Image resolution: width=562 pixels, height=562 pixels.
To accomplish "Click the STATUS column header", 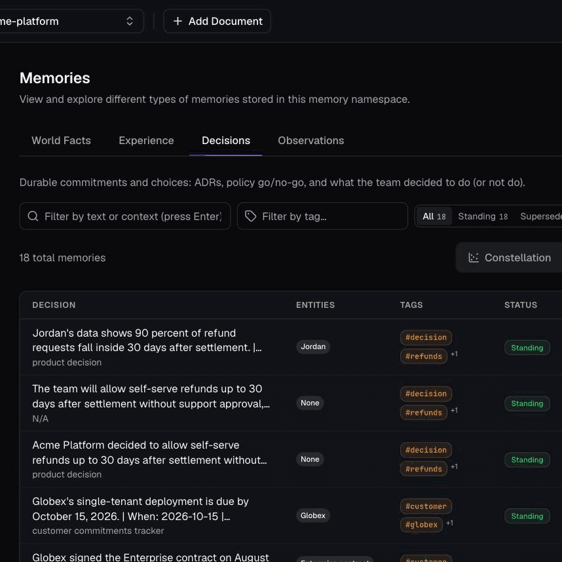I will tap(521, 305).
